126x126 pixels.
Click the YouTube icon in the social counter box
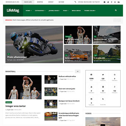click(91, 87)
